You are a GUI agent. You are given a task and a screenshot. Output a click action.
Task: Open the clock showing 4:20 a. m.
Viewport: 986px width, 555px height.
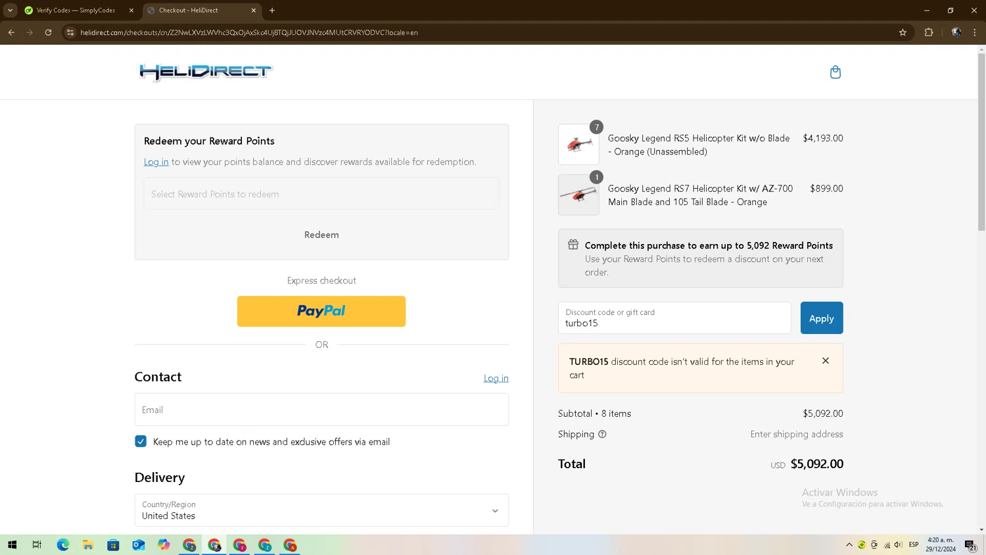click(x=941, y=545)
